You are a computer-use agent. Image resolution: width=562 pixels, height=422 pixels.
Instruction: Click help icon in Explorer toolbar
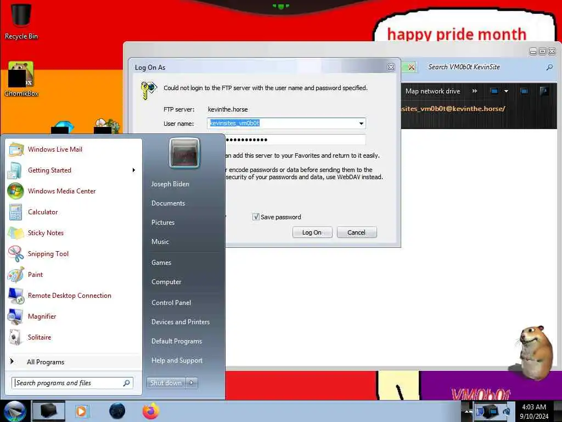[544, 91]
